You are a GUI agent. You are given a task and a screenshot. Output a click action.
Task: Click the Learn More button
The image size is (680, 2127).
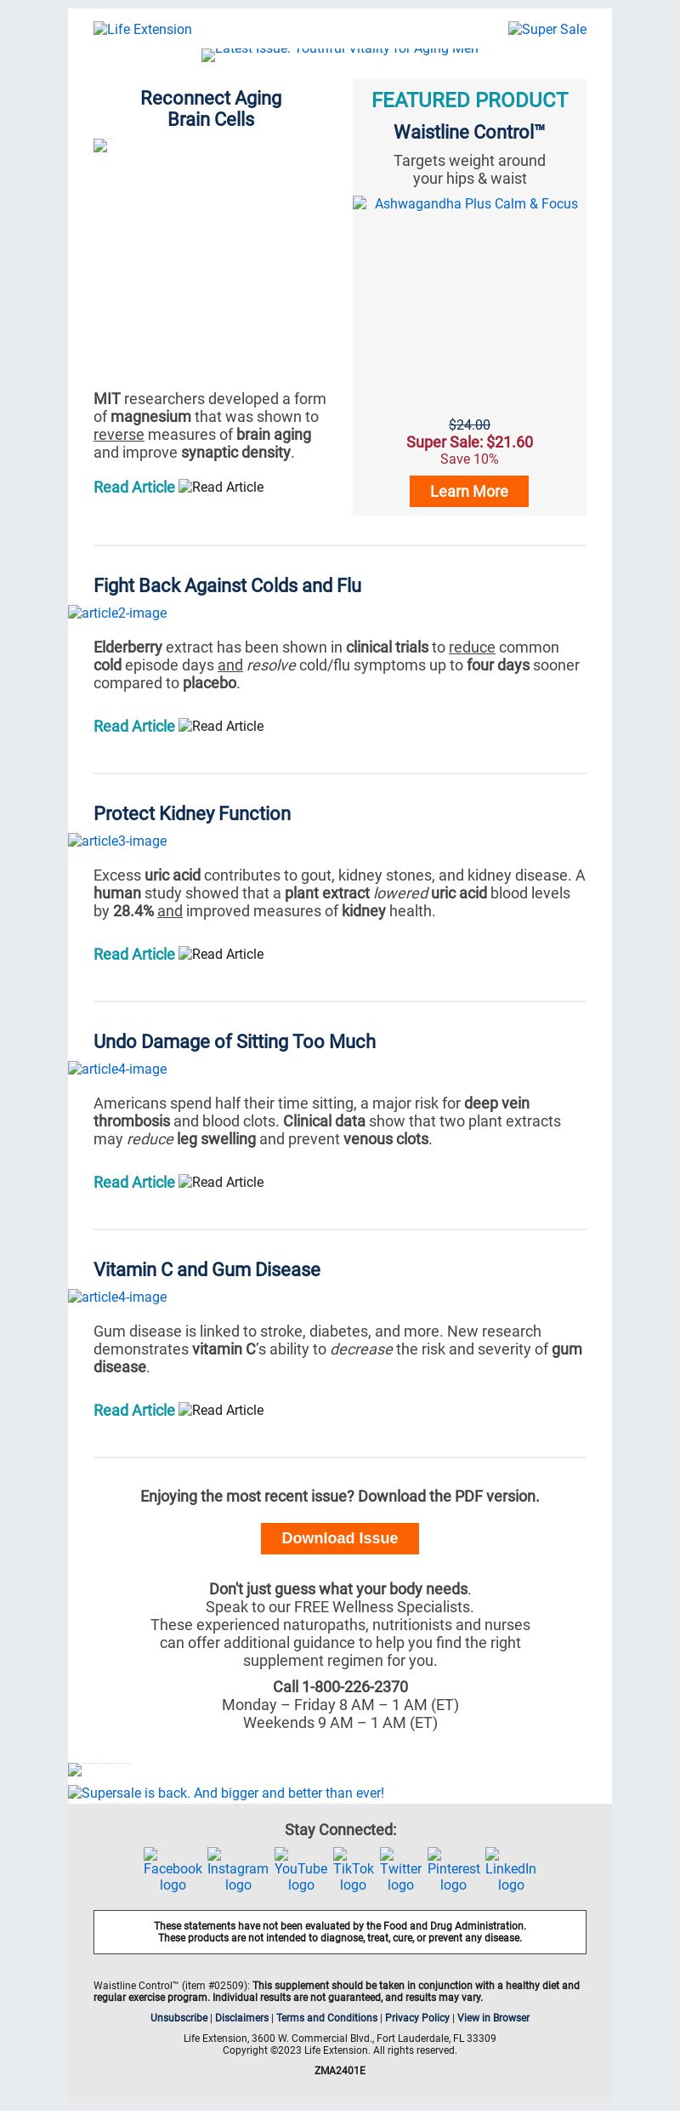[x=469, y=491]
